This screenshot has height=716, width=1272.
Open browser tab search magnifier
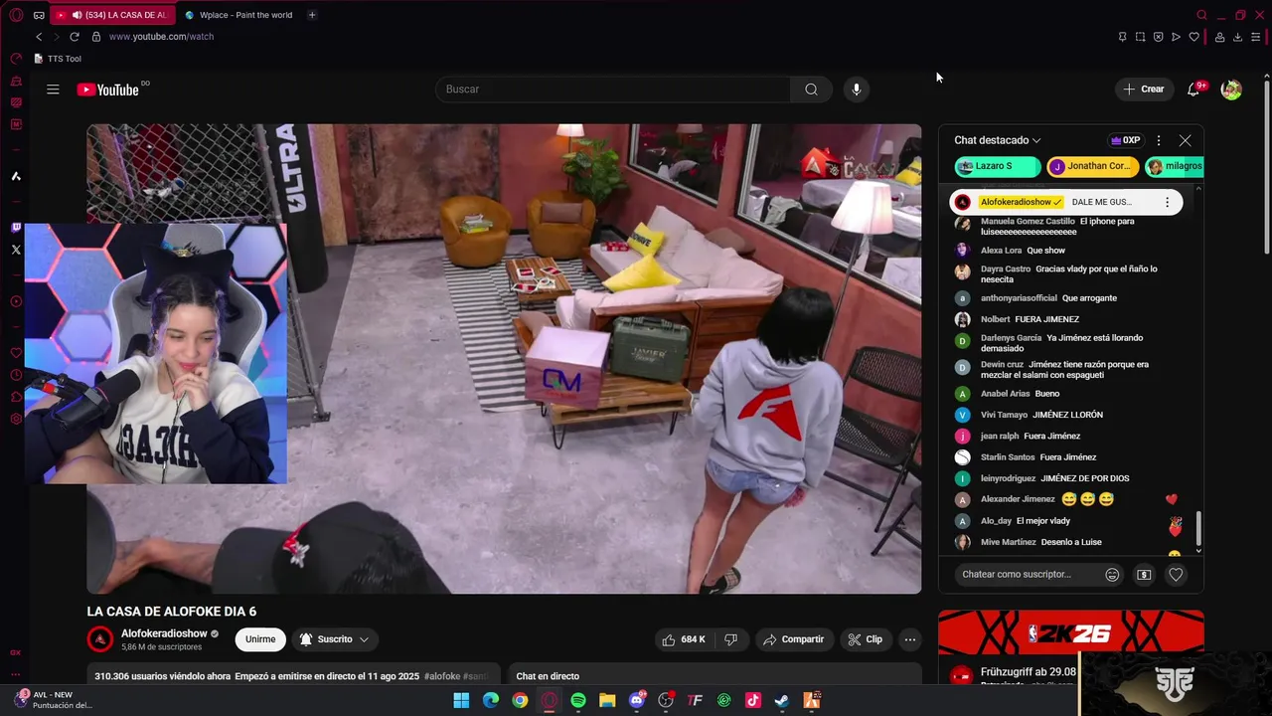click(x=1201, y=15)
